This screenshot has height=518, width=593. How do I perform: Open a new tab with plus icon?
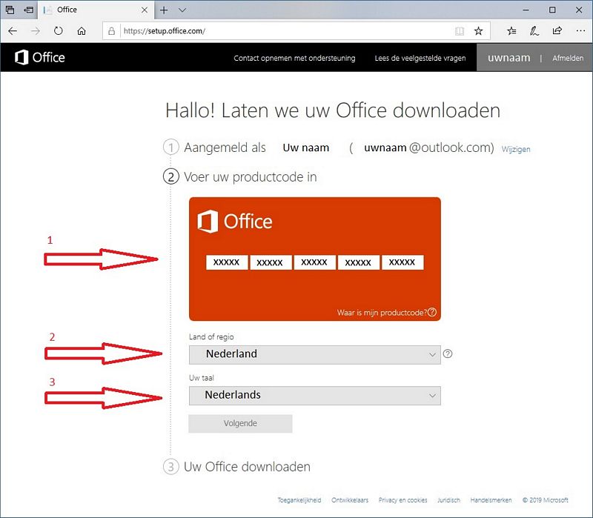coord(164,10)
